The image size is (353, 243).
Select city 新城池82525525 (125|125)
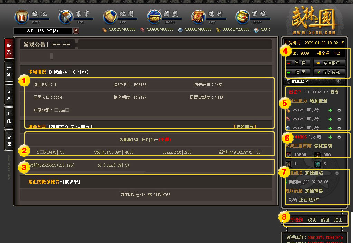click(x=51, y=165)
